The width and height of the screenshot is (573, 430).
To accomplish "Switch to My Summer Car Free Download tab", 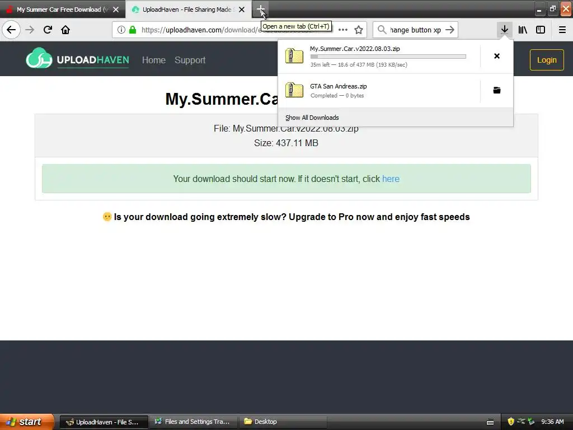I will click(63, 10).
